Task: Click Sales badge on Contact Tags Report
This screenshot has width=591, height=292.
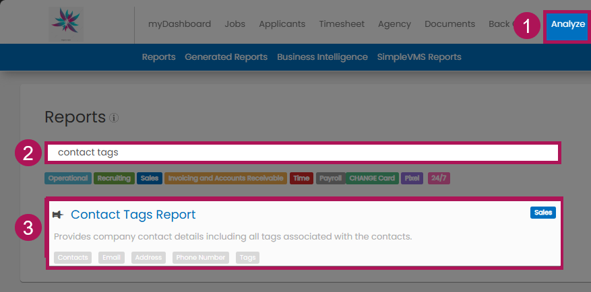Action: pos(542,213)
